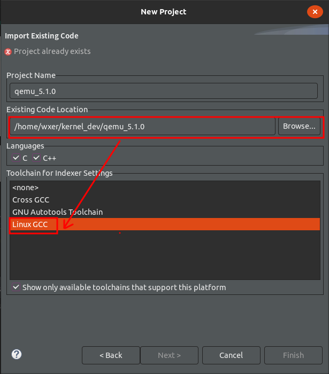Viewport: 329px width, 374px height.
Task: Select the Linux GCC toolchain
Action: click(165, 224)
